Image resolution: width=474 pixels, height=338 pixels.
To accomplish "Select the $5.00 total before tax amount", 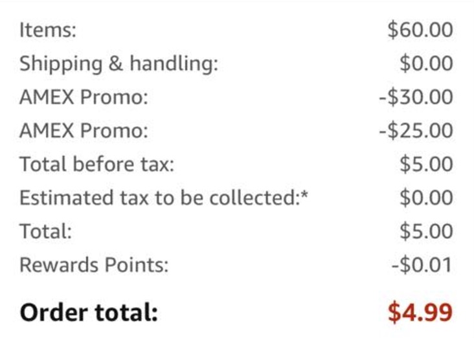I will 425,164.
